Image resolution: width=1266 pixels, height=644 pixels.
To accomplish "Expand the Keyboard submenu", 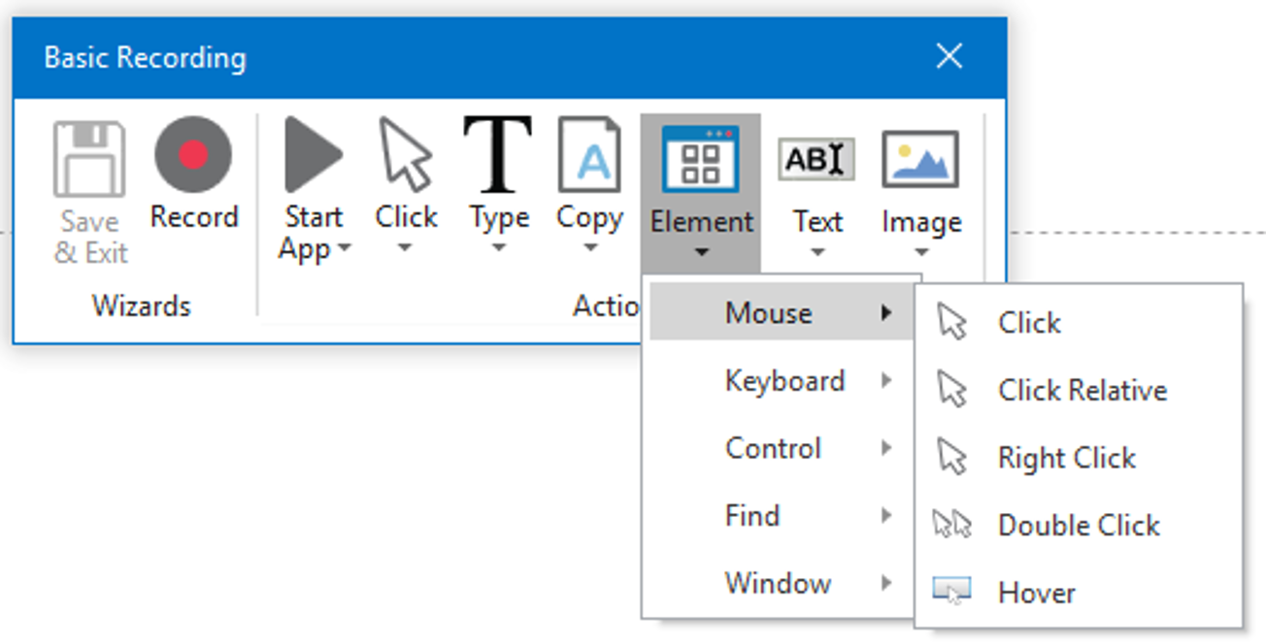I will pyautogui.click(x=784, y=380).
